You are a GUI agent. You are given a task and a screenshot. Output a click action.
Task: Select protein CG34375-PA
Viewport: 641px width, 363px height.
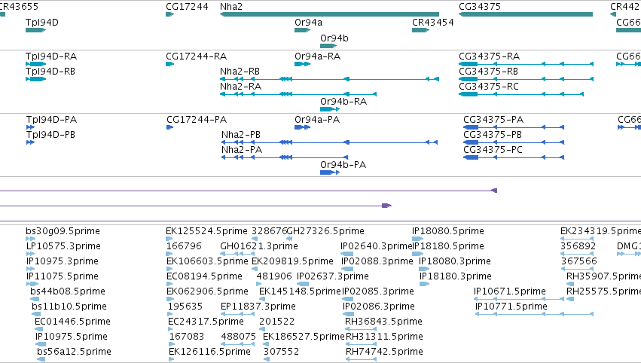pos(493,120)
